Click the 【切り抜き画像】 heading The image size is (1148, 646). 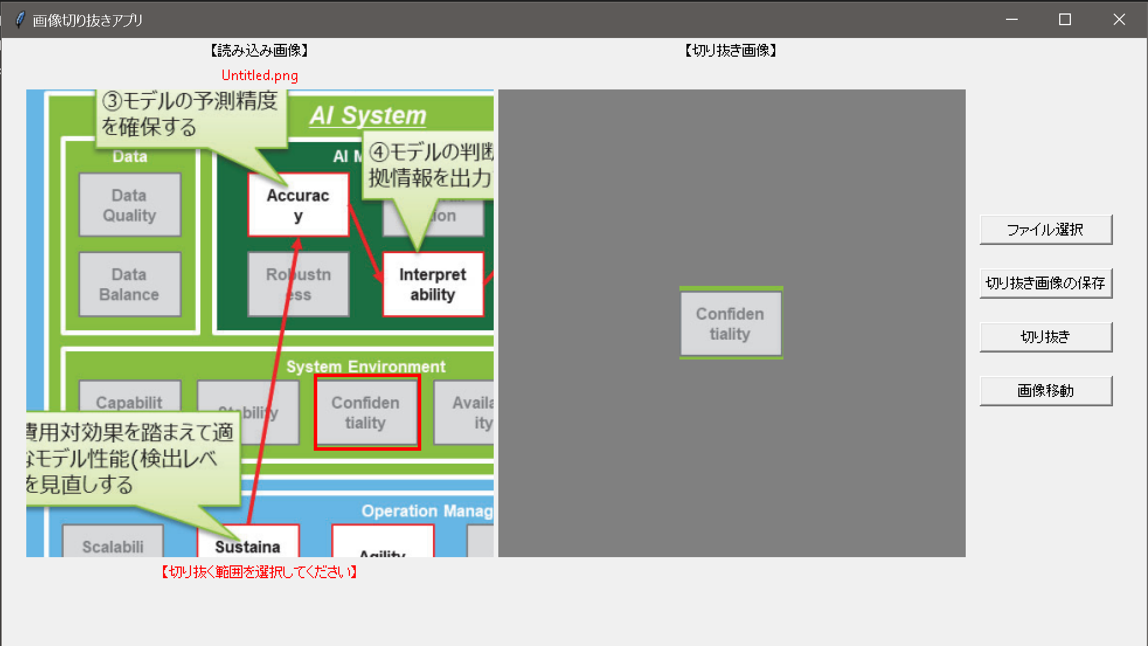pyautogui.click(x=730, y=51)
